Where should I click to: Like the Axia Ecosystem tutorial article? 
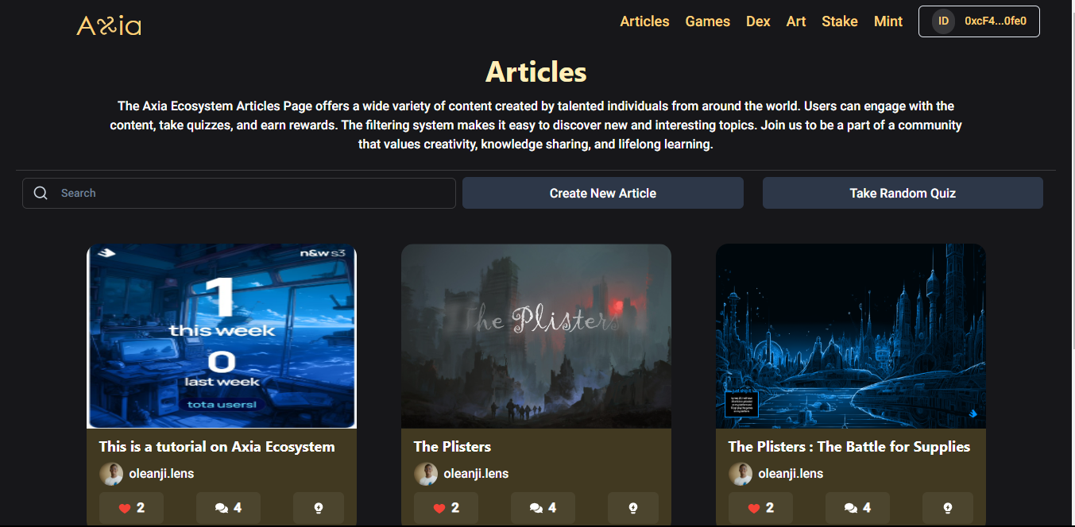131,508
